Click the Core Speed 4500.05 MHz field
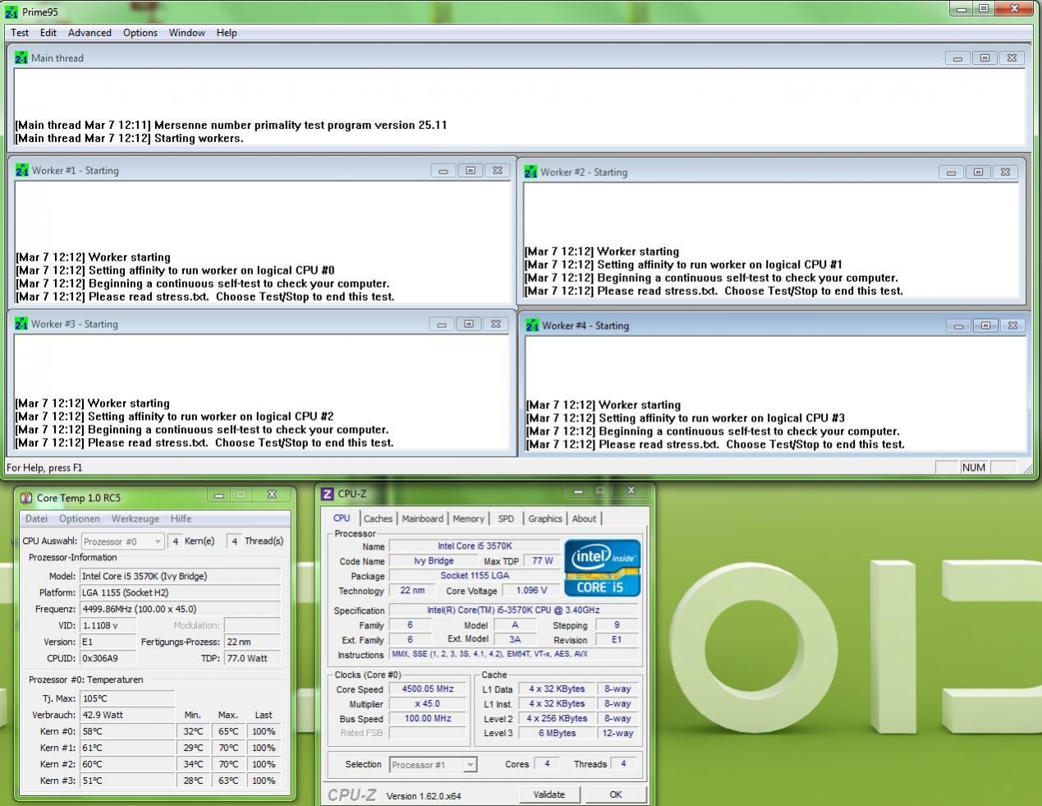 427,689
